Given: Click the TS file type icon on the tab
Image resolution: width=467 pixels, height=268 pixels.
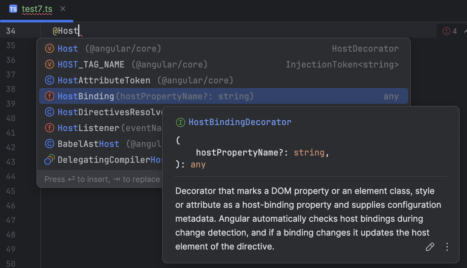Looking at the screenshot, I should [x=13, y=9].
